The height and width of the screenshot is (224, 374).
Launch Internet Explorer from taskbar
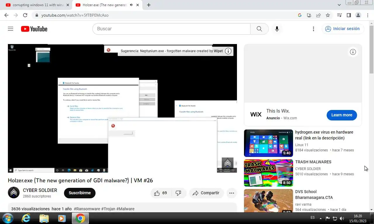click(x=26, y=218)
